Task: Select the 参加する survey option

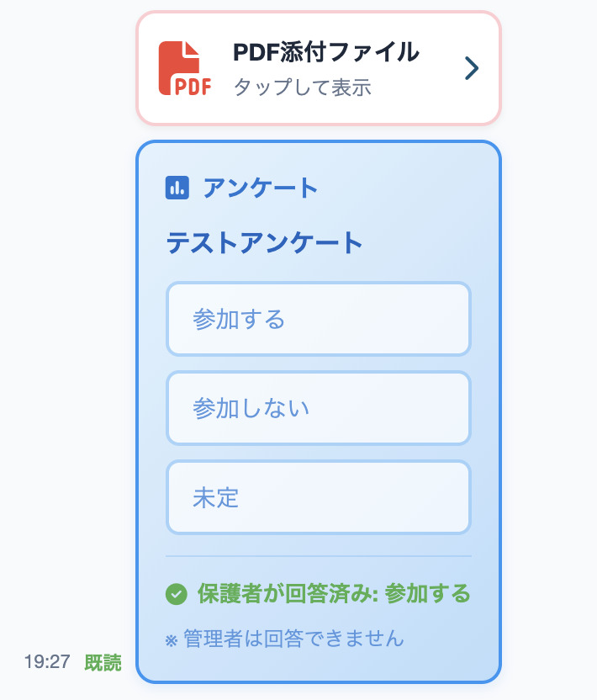Action: (x=318, y=319)
